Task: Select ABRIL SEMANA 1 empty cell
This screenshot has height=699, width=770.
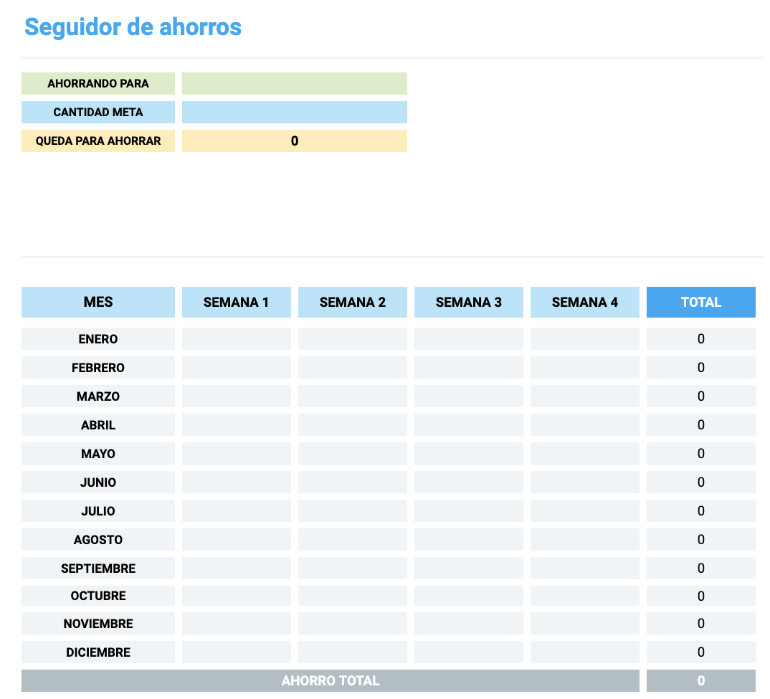Action: click(x=236, y=425)
